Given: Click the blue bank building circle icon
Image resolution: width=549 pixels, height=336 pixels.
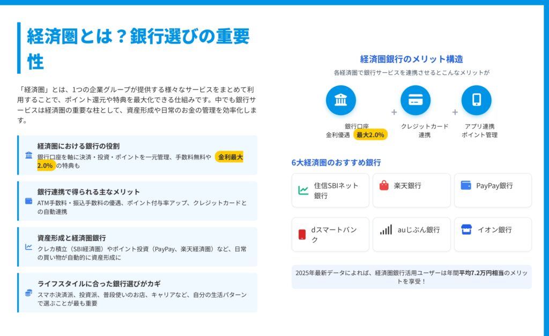Looking at the screenshot, I should coord(340,100).
